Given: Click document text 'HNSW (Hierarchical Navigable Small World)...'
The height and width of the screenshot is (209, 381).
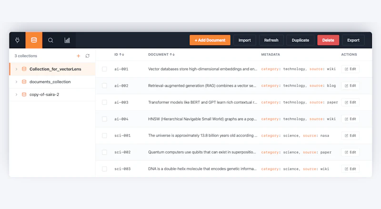Looking at the screenshot, I should pyautogui.click(x=202, y=119).
